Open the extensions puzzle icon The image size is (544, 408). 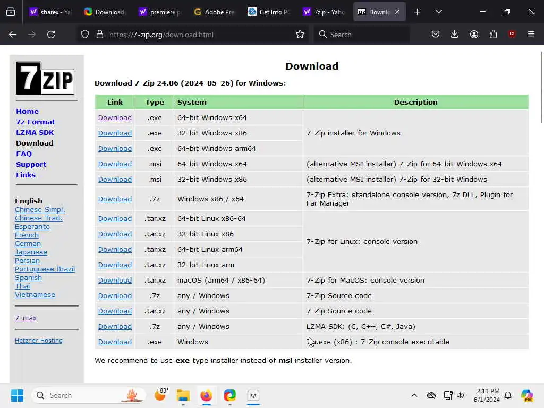493,34
